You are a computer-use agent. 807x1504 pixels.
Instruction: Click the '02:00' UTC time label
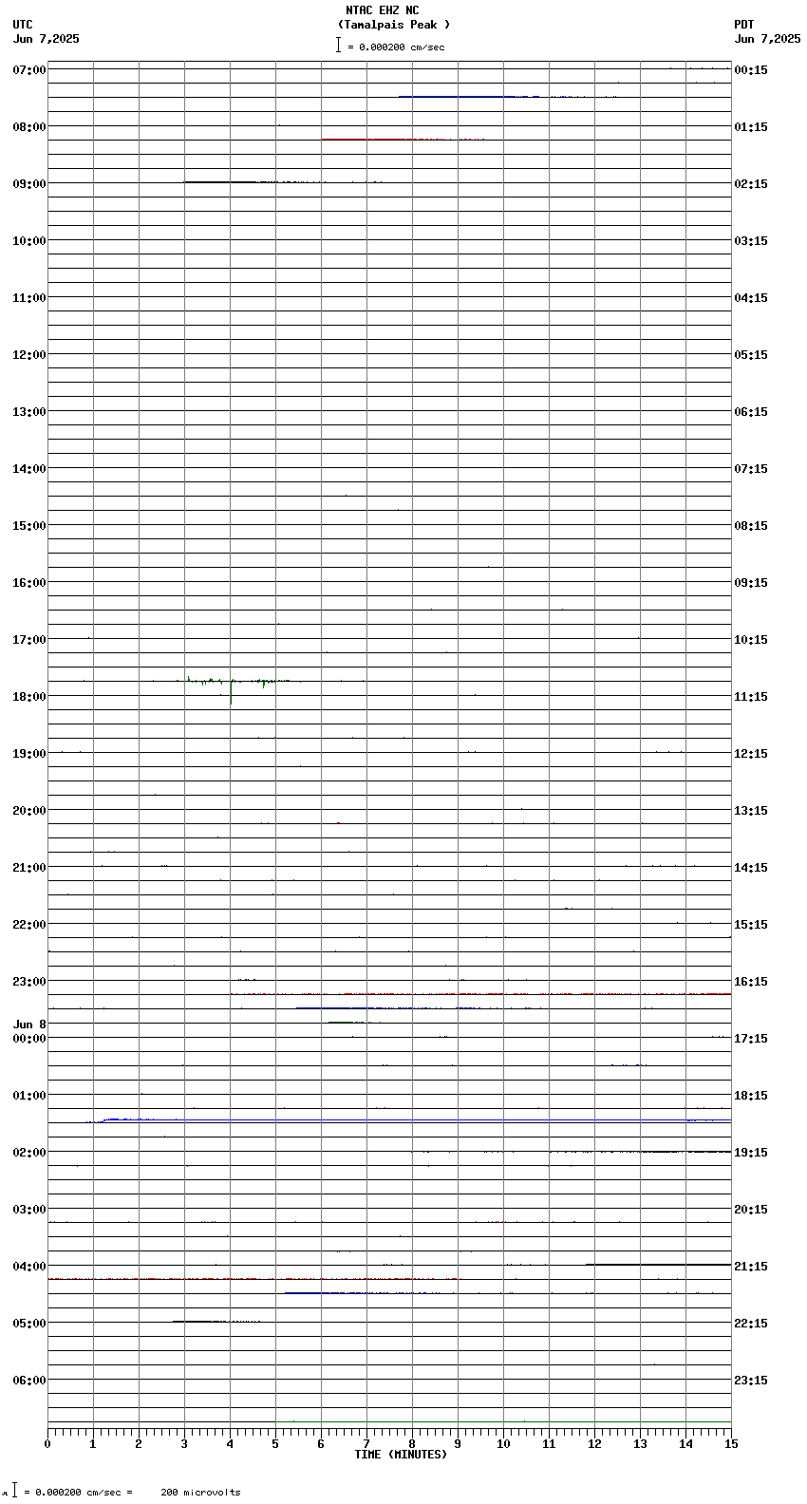[29, 1153]
